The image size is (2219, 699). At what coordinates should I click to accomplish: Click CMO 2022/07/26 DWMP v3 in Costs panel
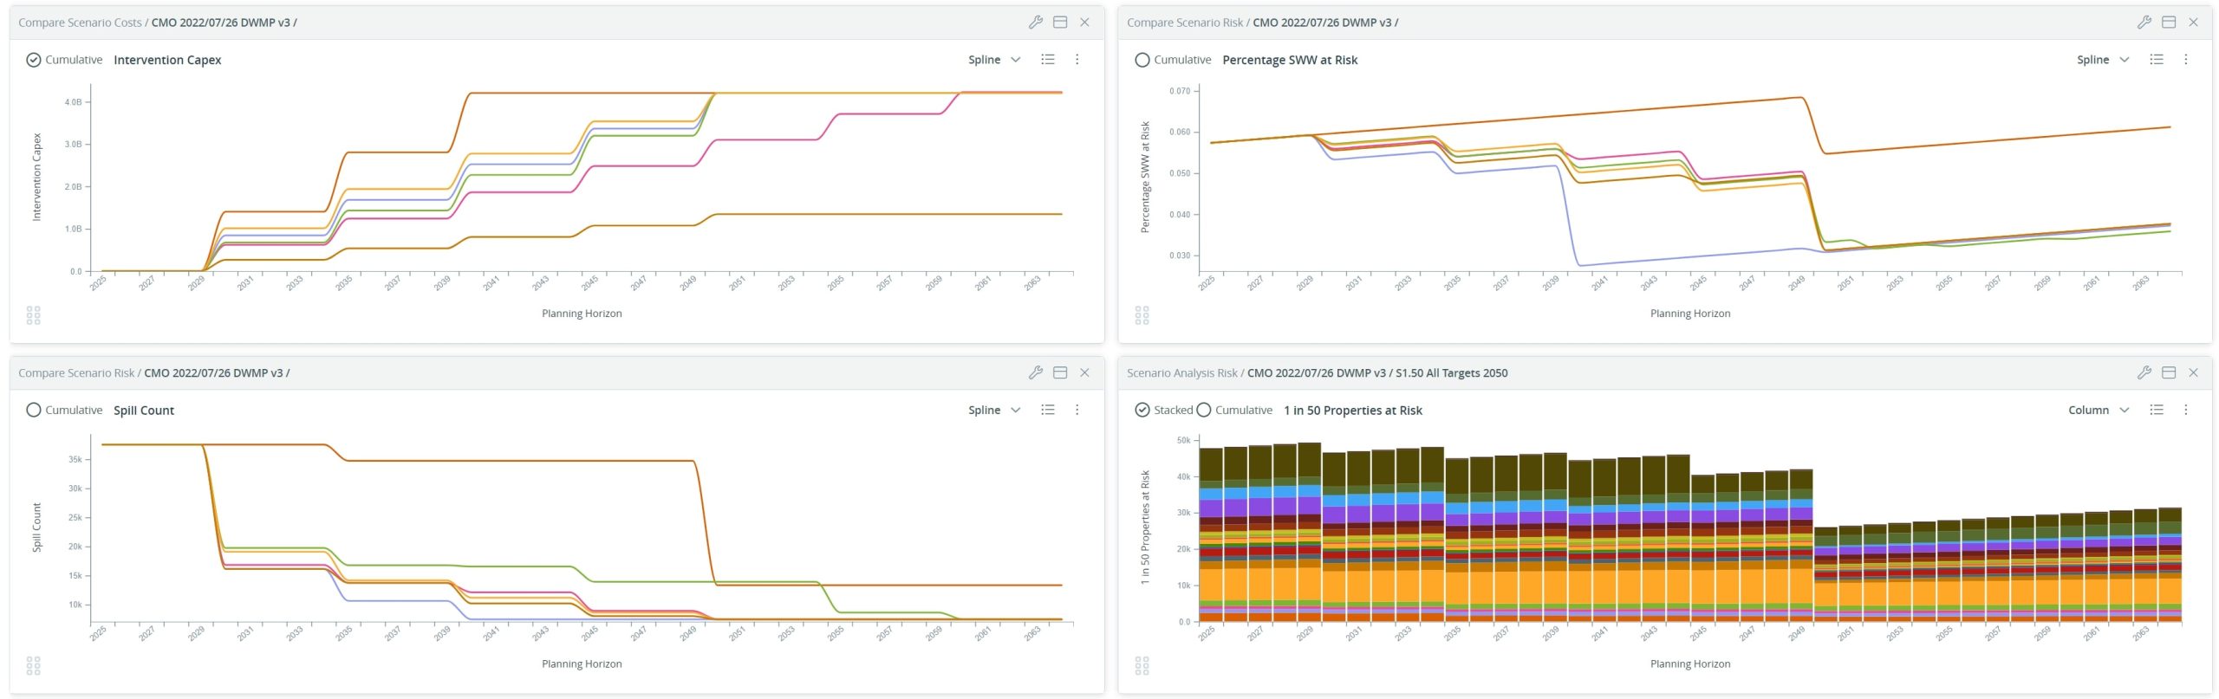click(220, 23)
